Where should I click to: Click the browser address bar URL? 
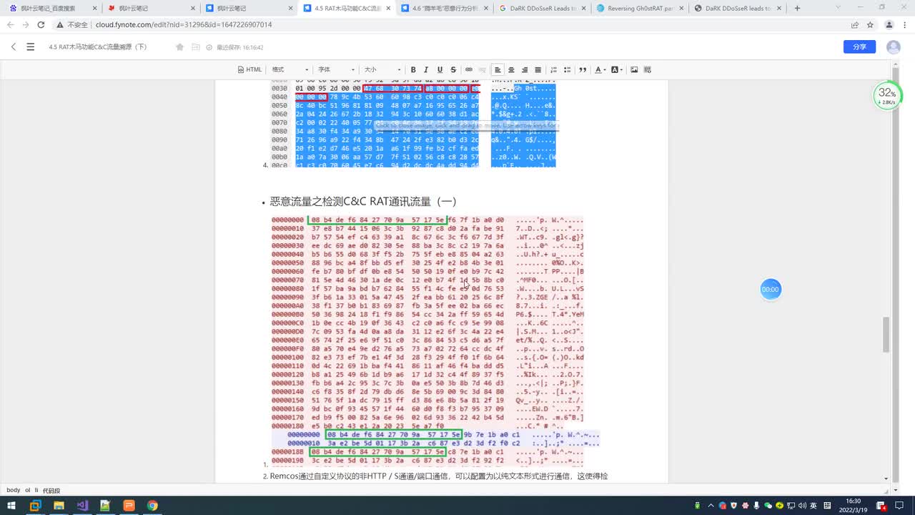coord(184,24)
